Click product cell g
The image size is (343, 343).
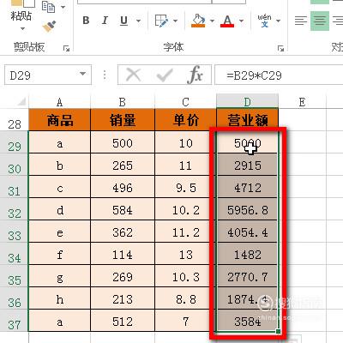(59, 276)
